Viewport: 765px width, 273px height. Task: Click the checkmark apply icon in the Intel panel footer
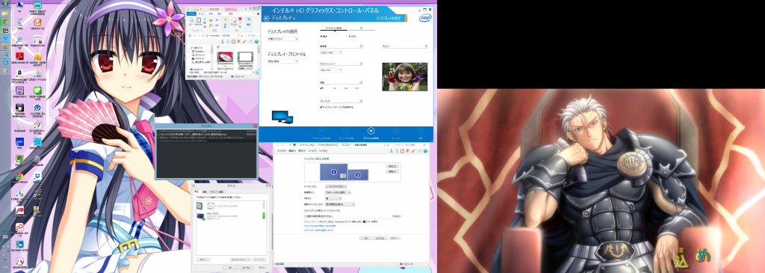click(x=421, y=131)
